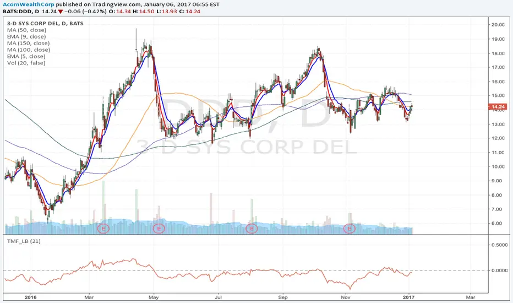Click the Nov date axis label
The image size is (513, 303).
pos(346,297)
